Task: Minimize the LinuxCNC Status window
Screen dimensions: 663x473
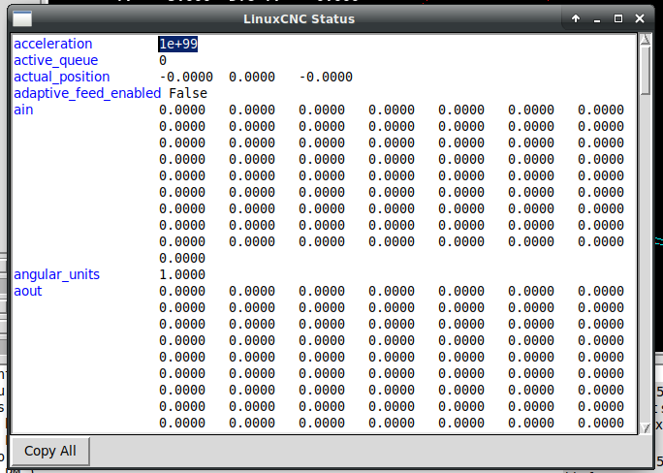Action: [597, 19]
